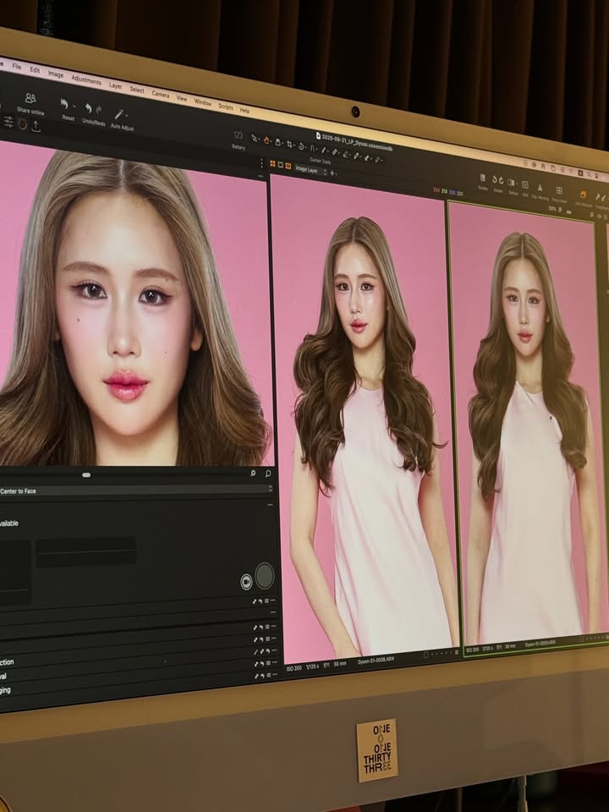Toggle the Grid overlay icon
Screen dimensions: 609x812
pos(524,185)
